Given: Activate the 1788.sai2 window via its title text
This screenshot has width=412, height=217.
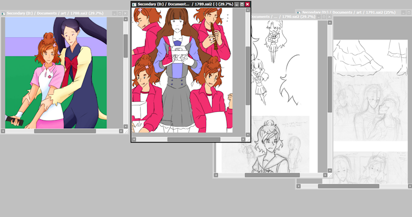Looking at the screenshot, I should tap(55, 13).
